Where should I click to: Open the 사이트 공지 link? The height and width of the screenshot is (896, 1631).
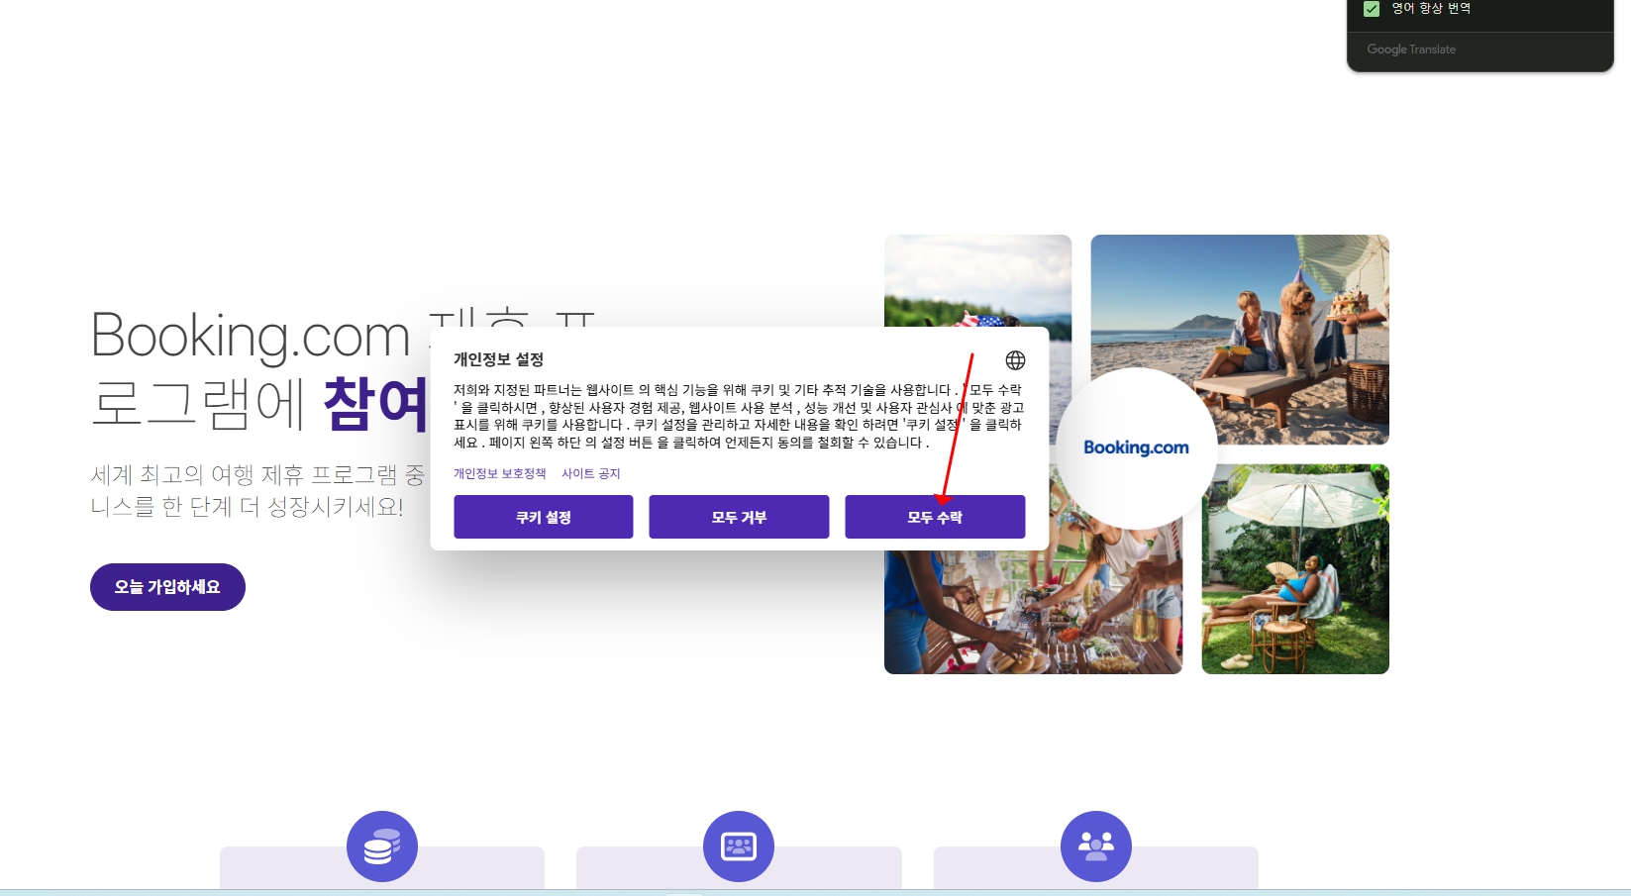point(591,473)
